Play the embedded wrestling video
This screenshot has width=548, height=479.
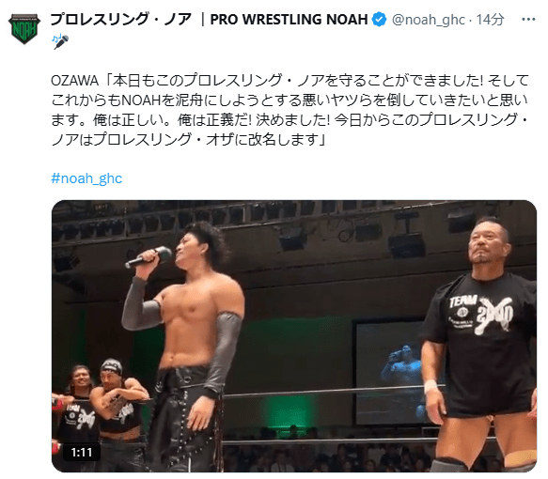(x=294, y=336)
